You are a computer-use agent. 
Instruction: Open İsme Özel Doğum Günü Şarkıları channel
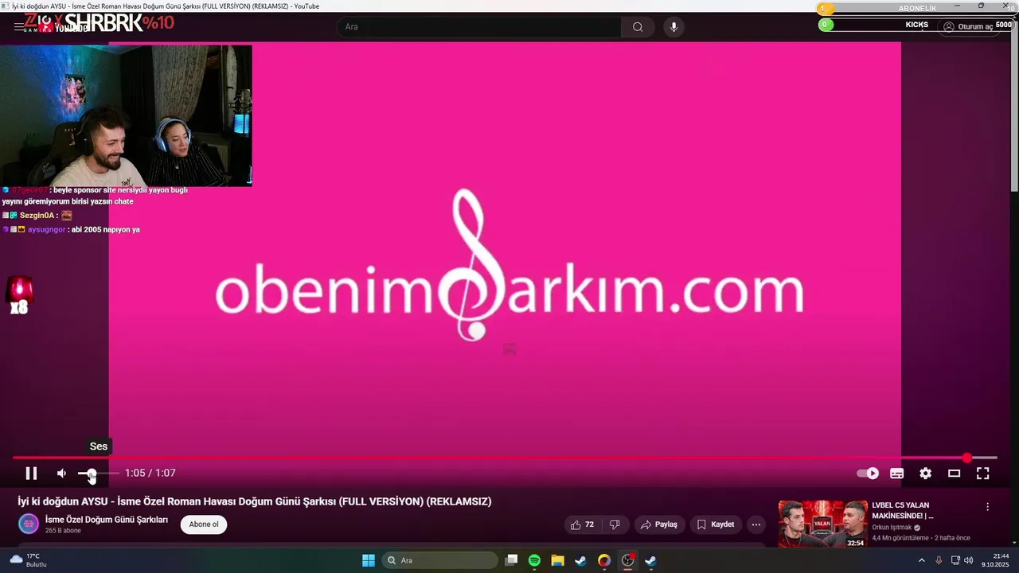click(107, 520)
